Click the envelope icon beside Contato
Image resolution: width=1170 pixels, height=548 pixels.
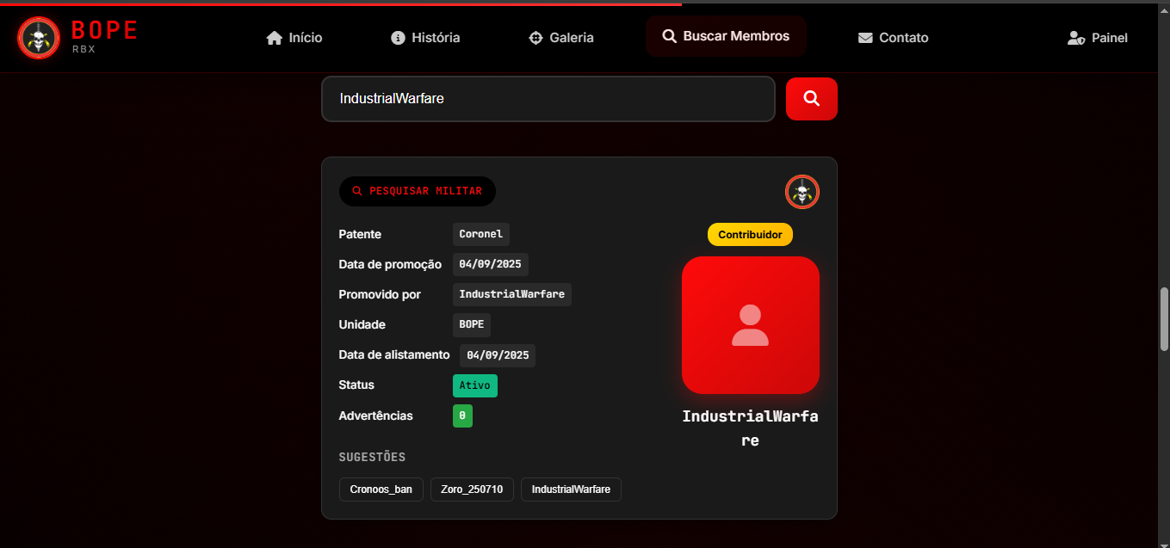pyautogui.click(x=865, y=38)
